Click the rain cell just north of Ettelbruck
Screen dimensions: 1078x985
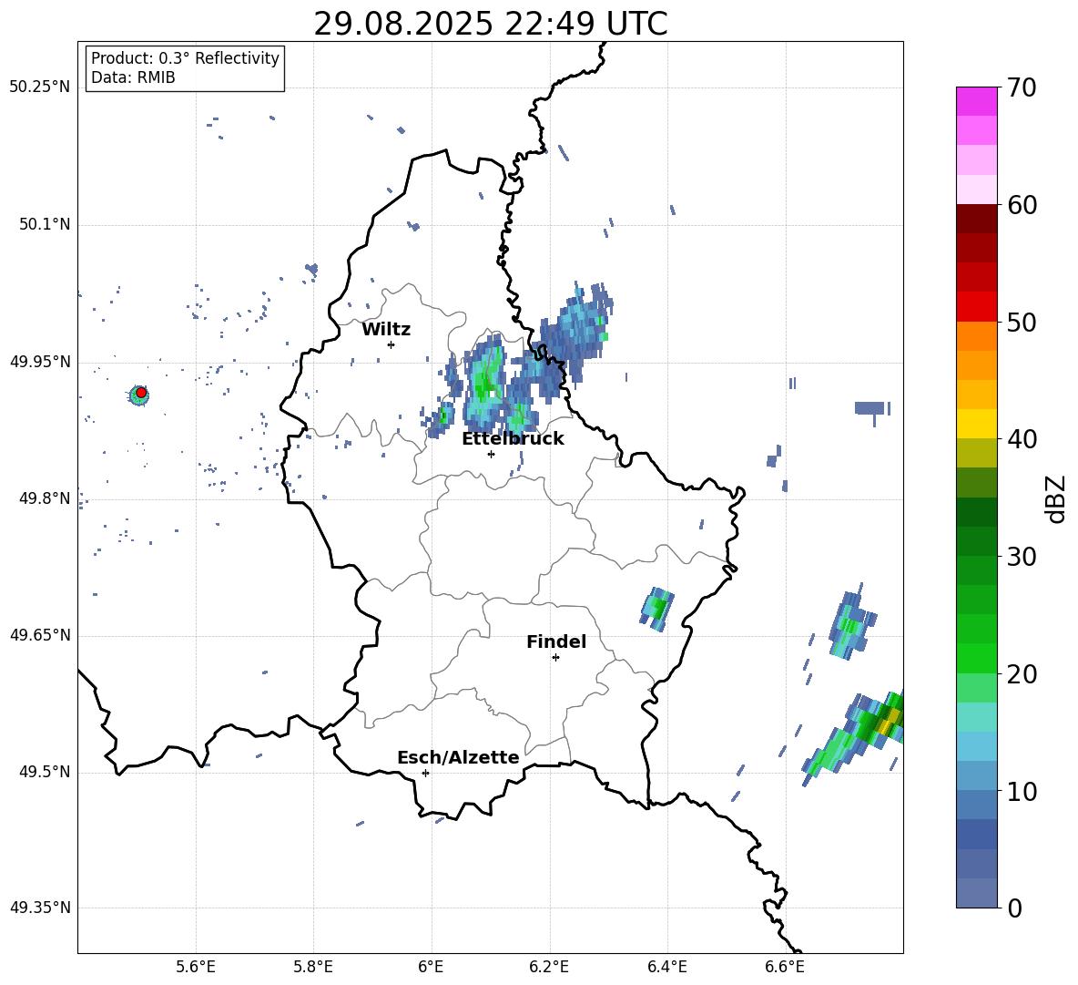[485, 384]
